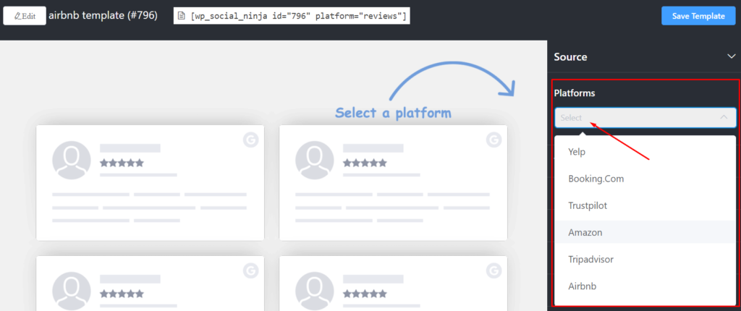Click the Edit button for template name

coord(25,16)
